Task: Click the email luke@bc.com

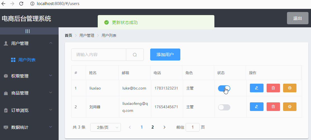Action: coord(134,88)
